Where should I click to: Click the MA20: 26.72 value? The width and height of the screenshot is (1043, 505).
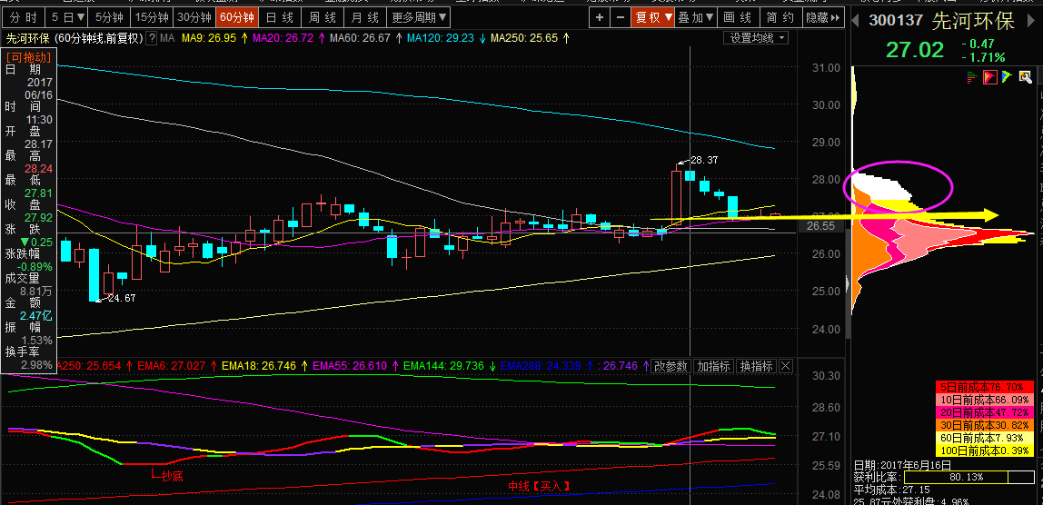tap(284, 38)
